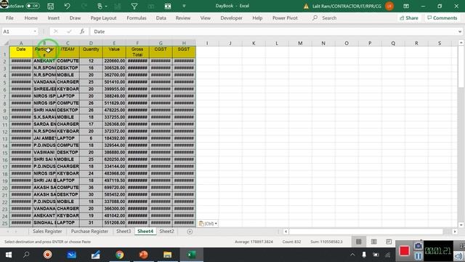Screen dimensions: 465x262
Task: Select the Review tab
Action: tap(183, 17)
